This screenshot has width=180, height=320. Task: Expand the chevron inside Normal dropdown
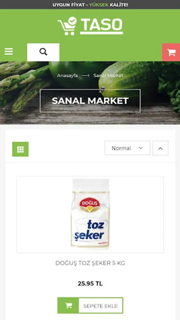coord(141,148)
